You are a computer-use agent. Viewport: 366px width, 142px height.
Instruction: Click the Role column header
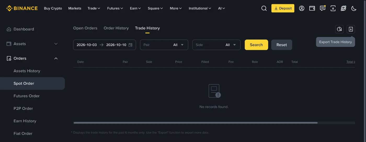255,62
